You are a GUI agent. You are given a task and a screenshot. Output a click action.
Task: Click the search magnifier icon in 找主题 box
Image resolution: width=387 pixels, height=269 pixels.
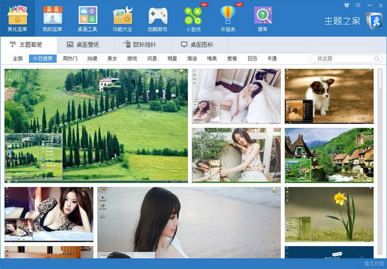(377, 59)
